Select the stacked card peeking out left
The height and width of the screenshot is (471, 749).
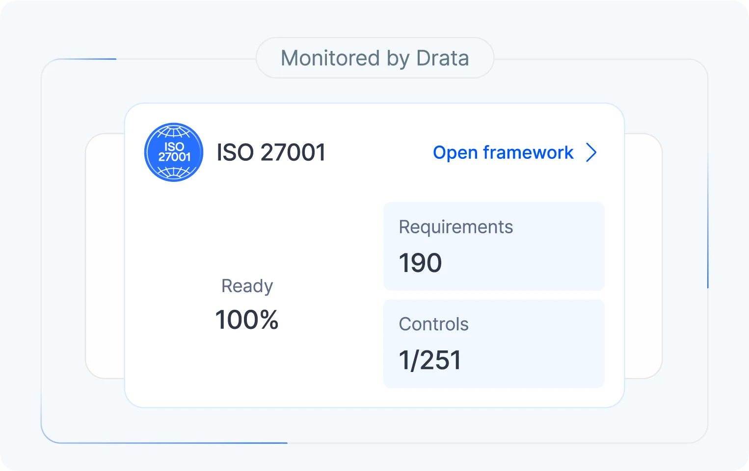[x=105, y=255]
